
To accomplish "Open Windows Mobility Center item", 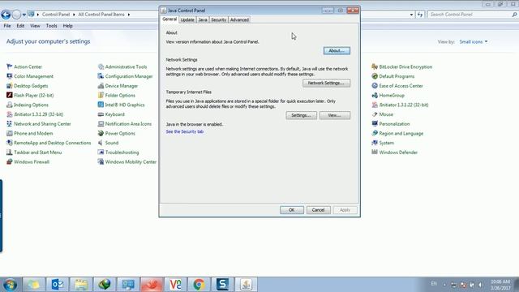I will pyautogui.click(x=127, y=162).
